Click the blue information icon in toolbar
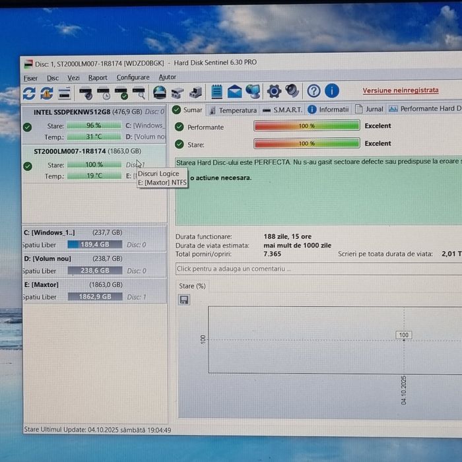 [x=332, y=91]
